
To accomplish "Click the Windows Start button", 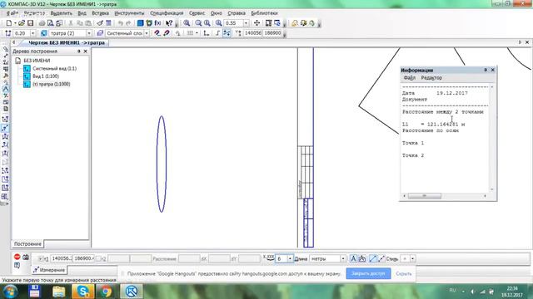I will [10, 292].
